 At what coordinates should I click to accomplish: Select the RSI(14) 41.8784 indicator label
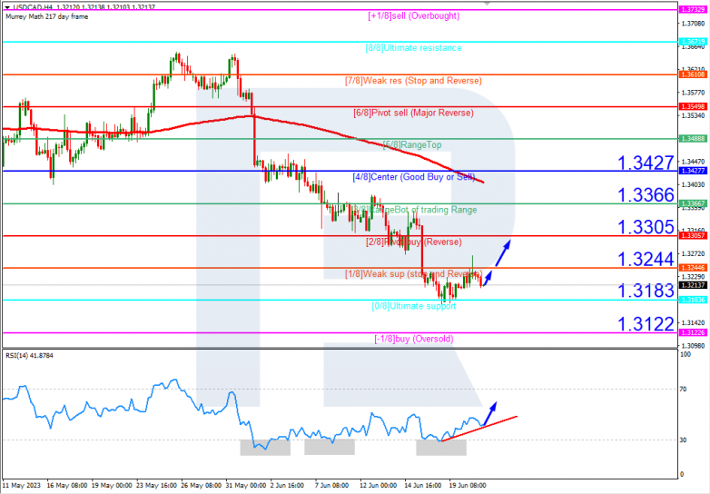coord(29,356)
